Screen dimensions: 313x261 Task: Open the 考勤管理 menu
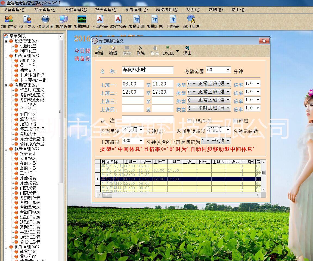coord(76,10)
